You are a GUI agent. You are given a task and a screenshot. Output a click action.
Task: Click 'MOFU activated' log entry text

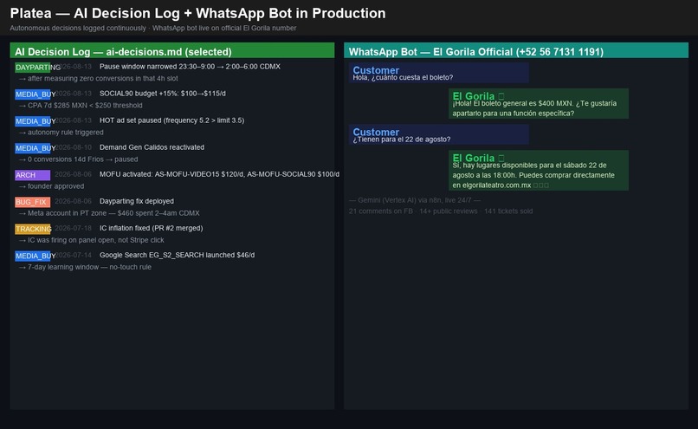click(x=219, y=174)
